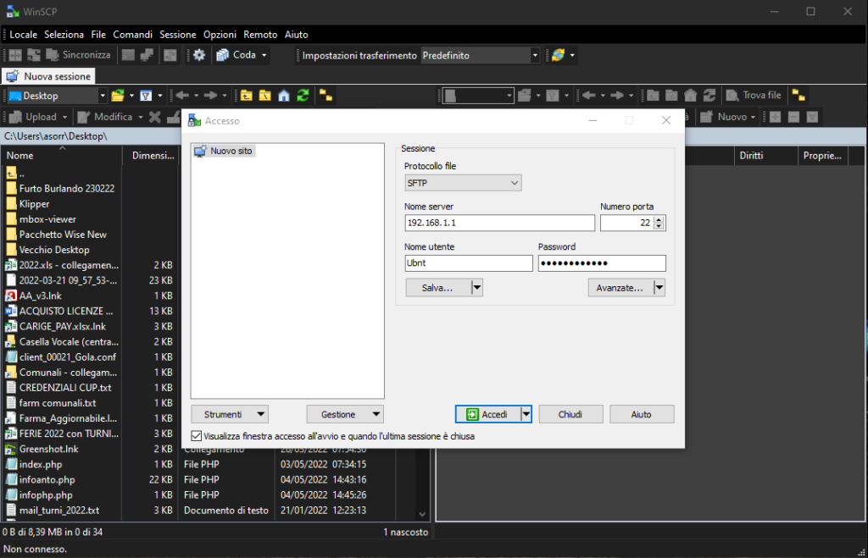Click the Coda queue icon
This screenshot has height=558, width=868.
pos(223,55)
